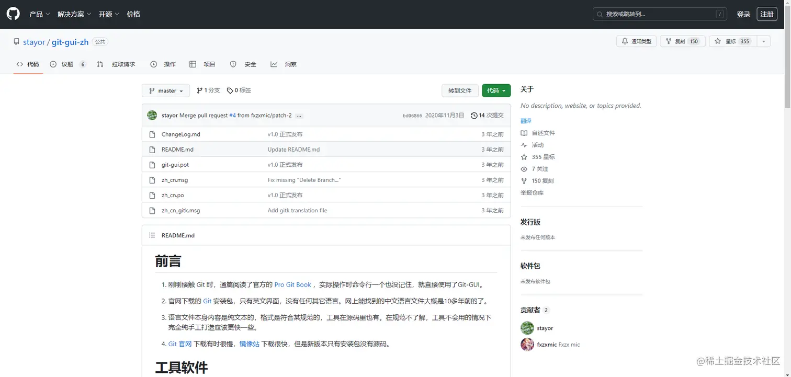Click the bell icon in 通知类型
This screenshot has width=791, height=377.
tap(625, 41)
